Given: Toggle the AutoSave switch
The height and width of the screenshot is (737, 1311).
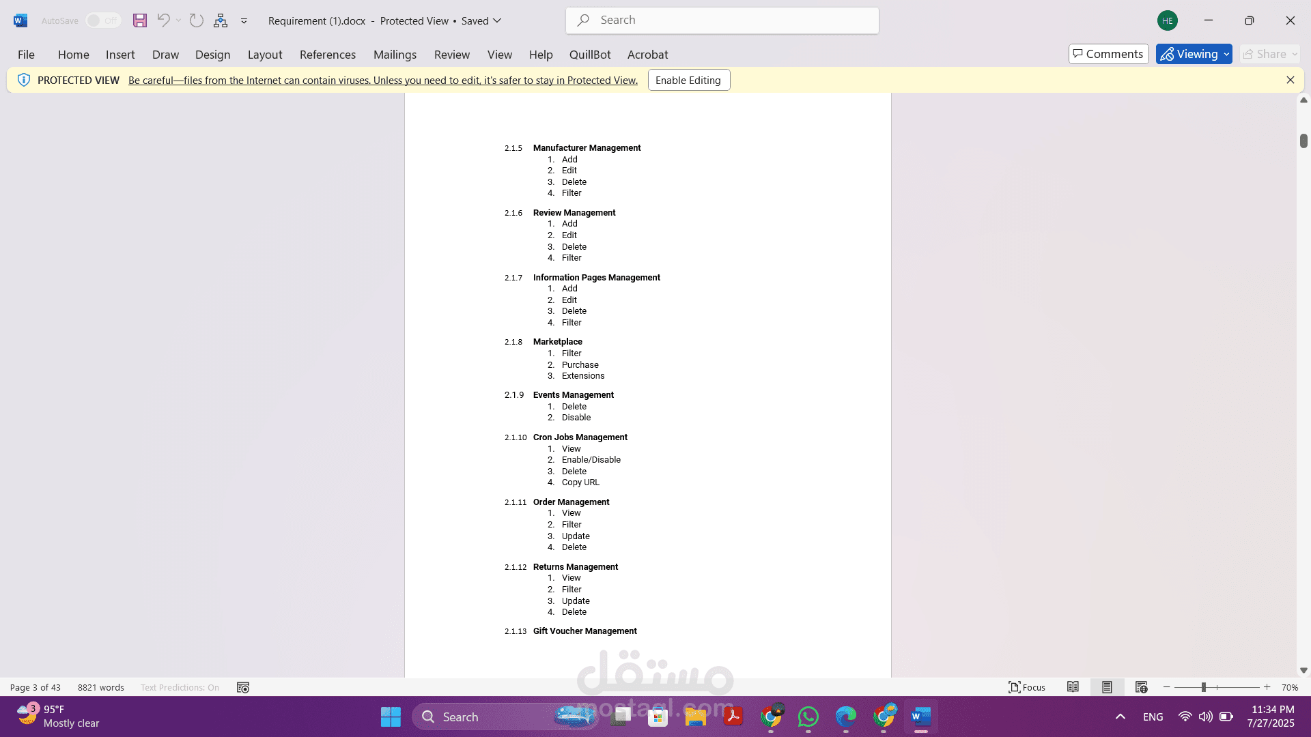Looking at the screenshot, I should pyautogui.click(x=103, y=20).
